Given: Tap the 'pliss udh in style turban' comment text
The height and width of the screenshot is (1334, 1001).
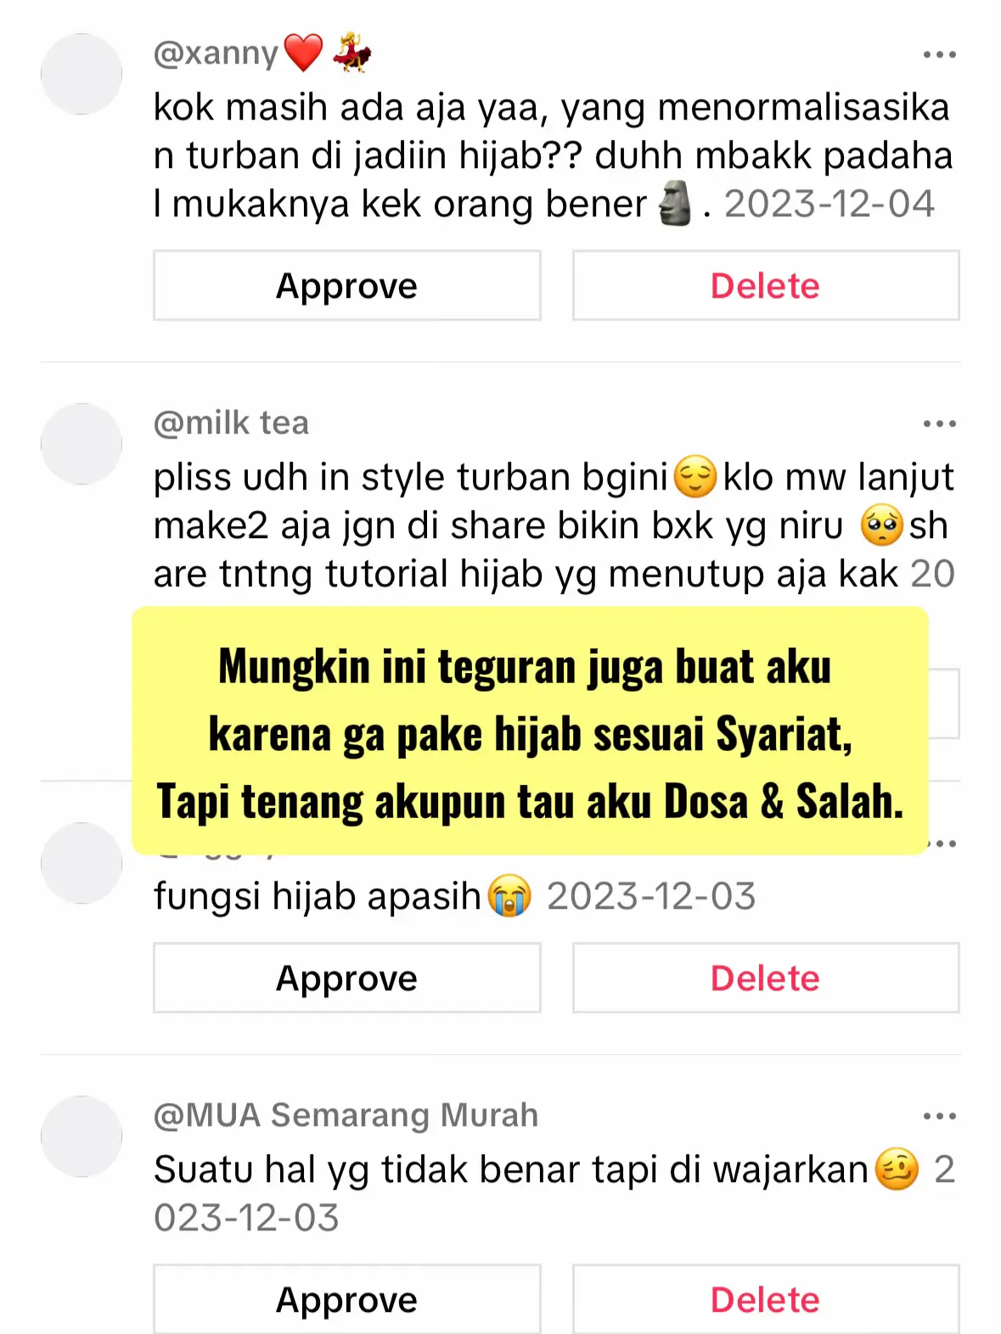Looking at the screenshot, I should [x=554, y=525].
